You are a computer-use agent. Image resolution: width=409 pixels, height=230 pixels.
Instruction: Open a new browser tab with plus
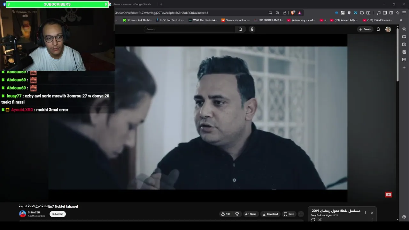[161, 4]
